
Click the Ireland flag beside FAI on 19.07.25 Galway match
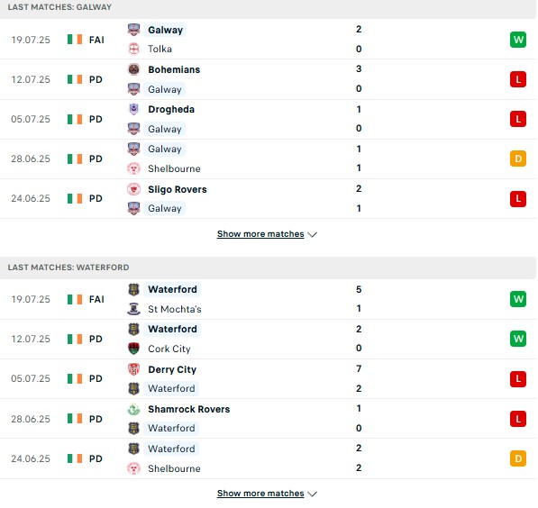pyautogui.click(x=75, y=40)
